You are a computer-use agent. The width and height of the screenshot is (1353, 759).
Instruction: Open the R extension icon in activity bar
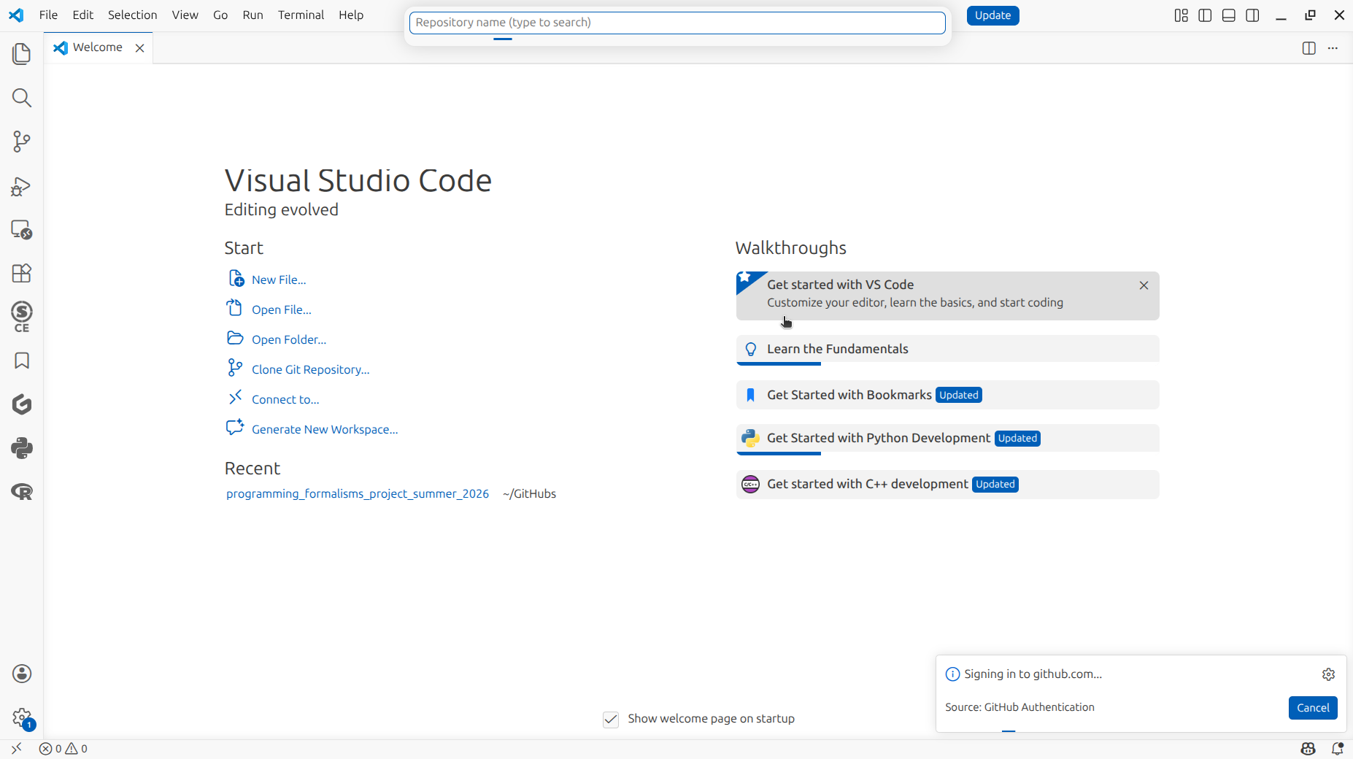pyautogui.click(x=22, y=492)
